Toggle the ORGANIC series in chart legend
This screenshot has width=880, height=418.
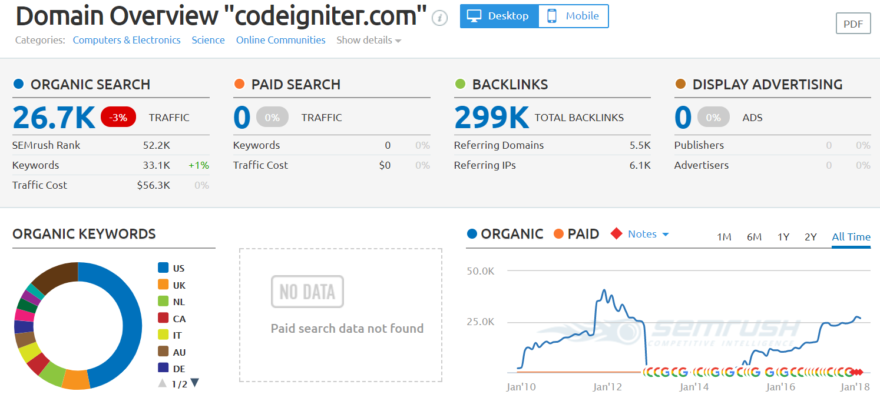point(505,234)
